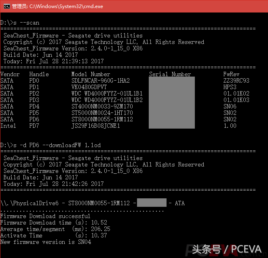
Task: Click the Serial Number column header
Action: [170, 74]
